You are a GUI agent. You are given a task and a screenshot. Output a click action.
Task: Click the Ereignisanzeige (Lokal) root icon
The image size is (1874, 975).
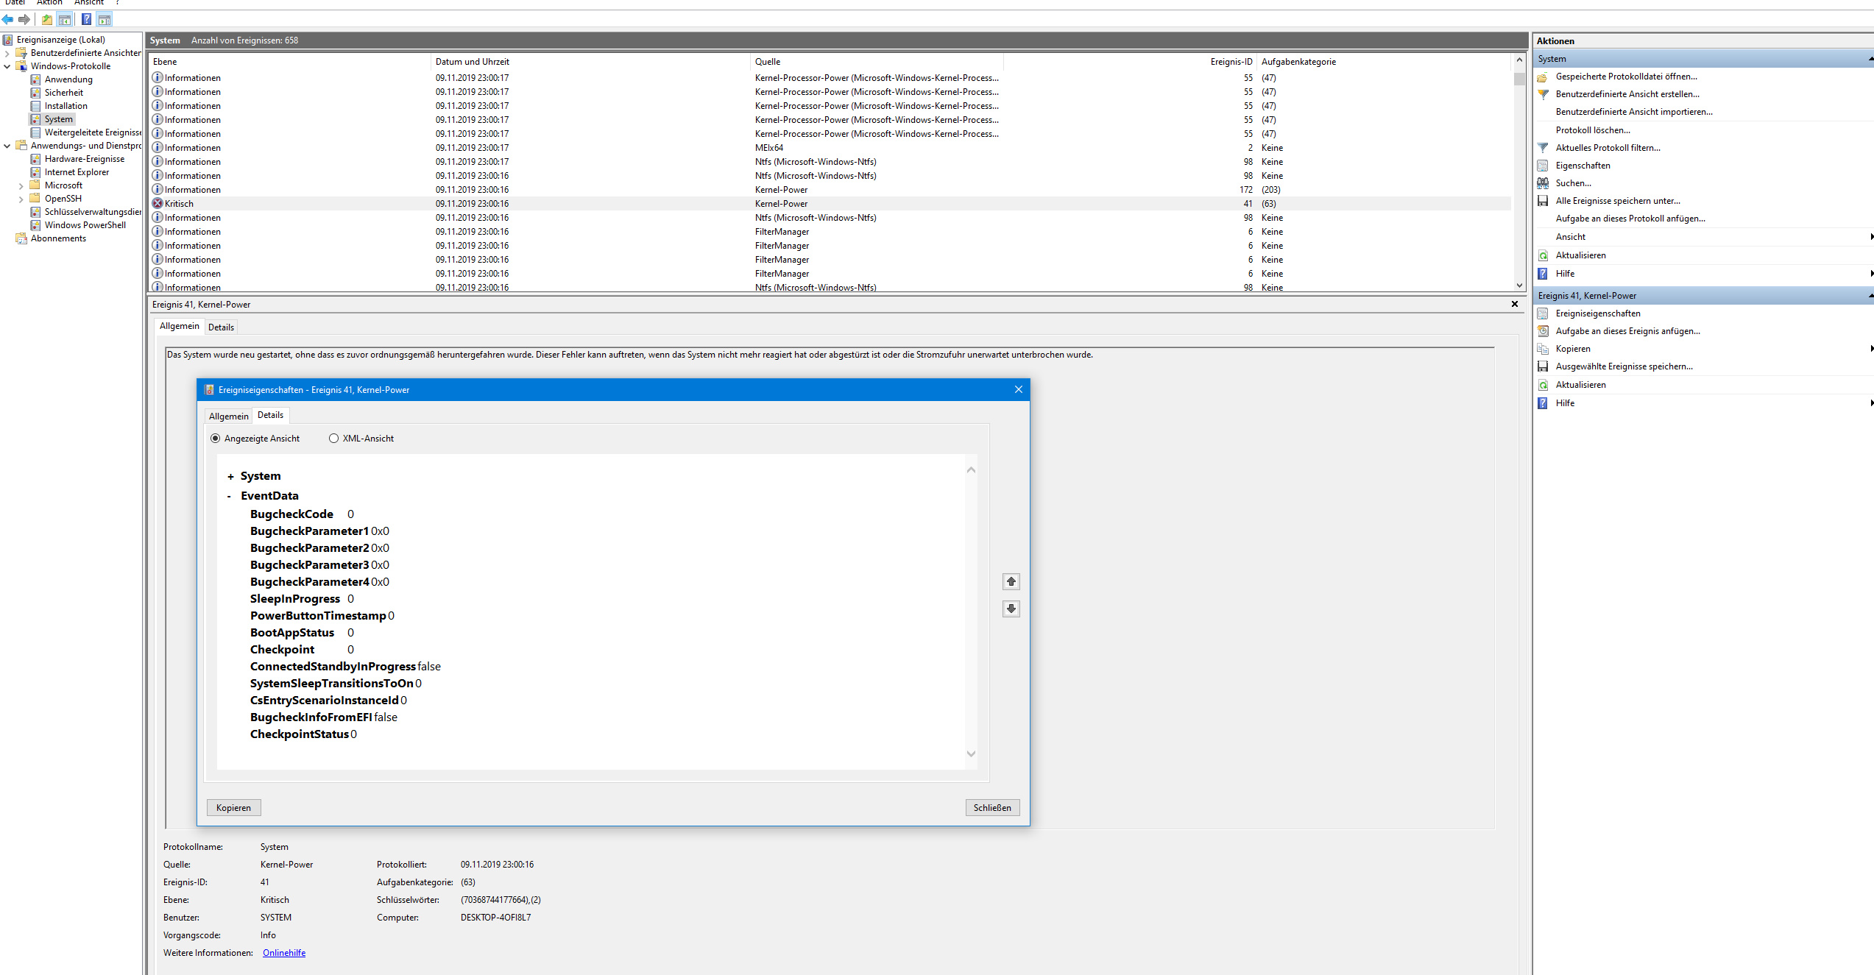pos(8,40)
